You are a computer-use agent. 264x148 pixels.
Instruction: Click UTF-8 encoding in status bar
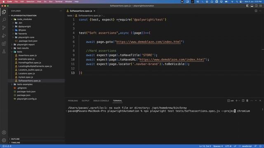(x=228, y=146)
